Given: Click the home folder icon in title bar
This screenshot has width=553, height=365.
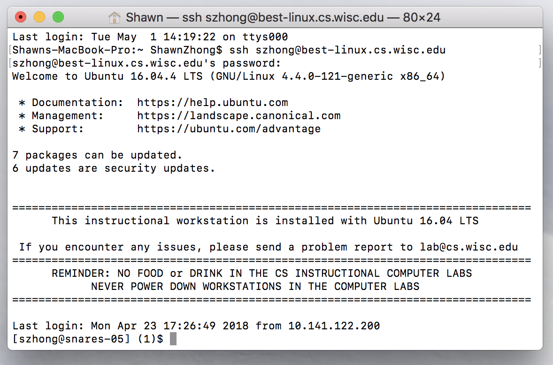Looking at the screenshot, I should click(114, 18).
